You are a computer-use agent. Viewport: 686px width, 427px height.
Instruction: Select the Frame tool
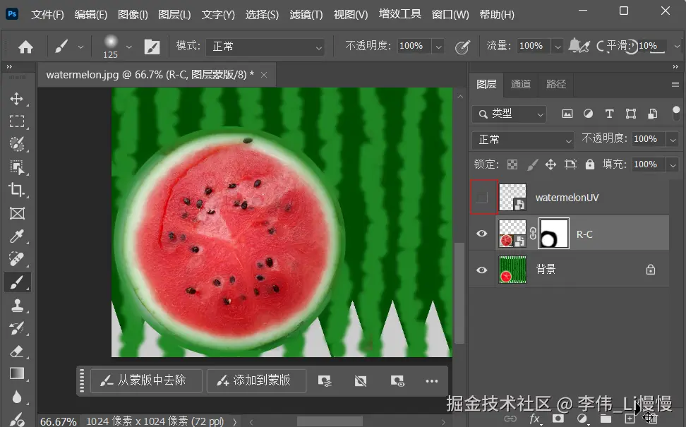coord(17,213)
